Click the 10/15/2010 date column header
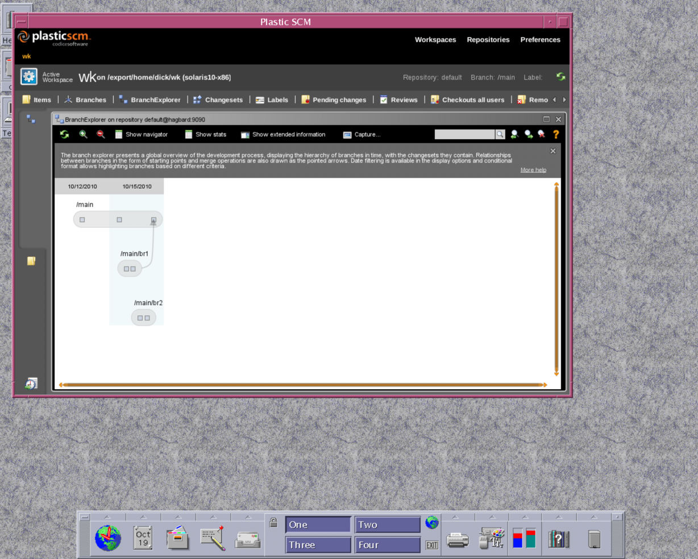698x559 pixels. [137, 186]
